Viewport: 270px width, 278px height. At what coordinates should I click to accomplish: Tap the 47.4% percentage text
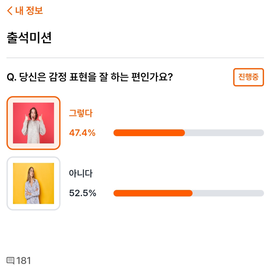tap(82, 133)
